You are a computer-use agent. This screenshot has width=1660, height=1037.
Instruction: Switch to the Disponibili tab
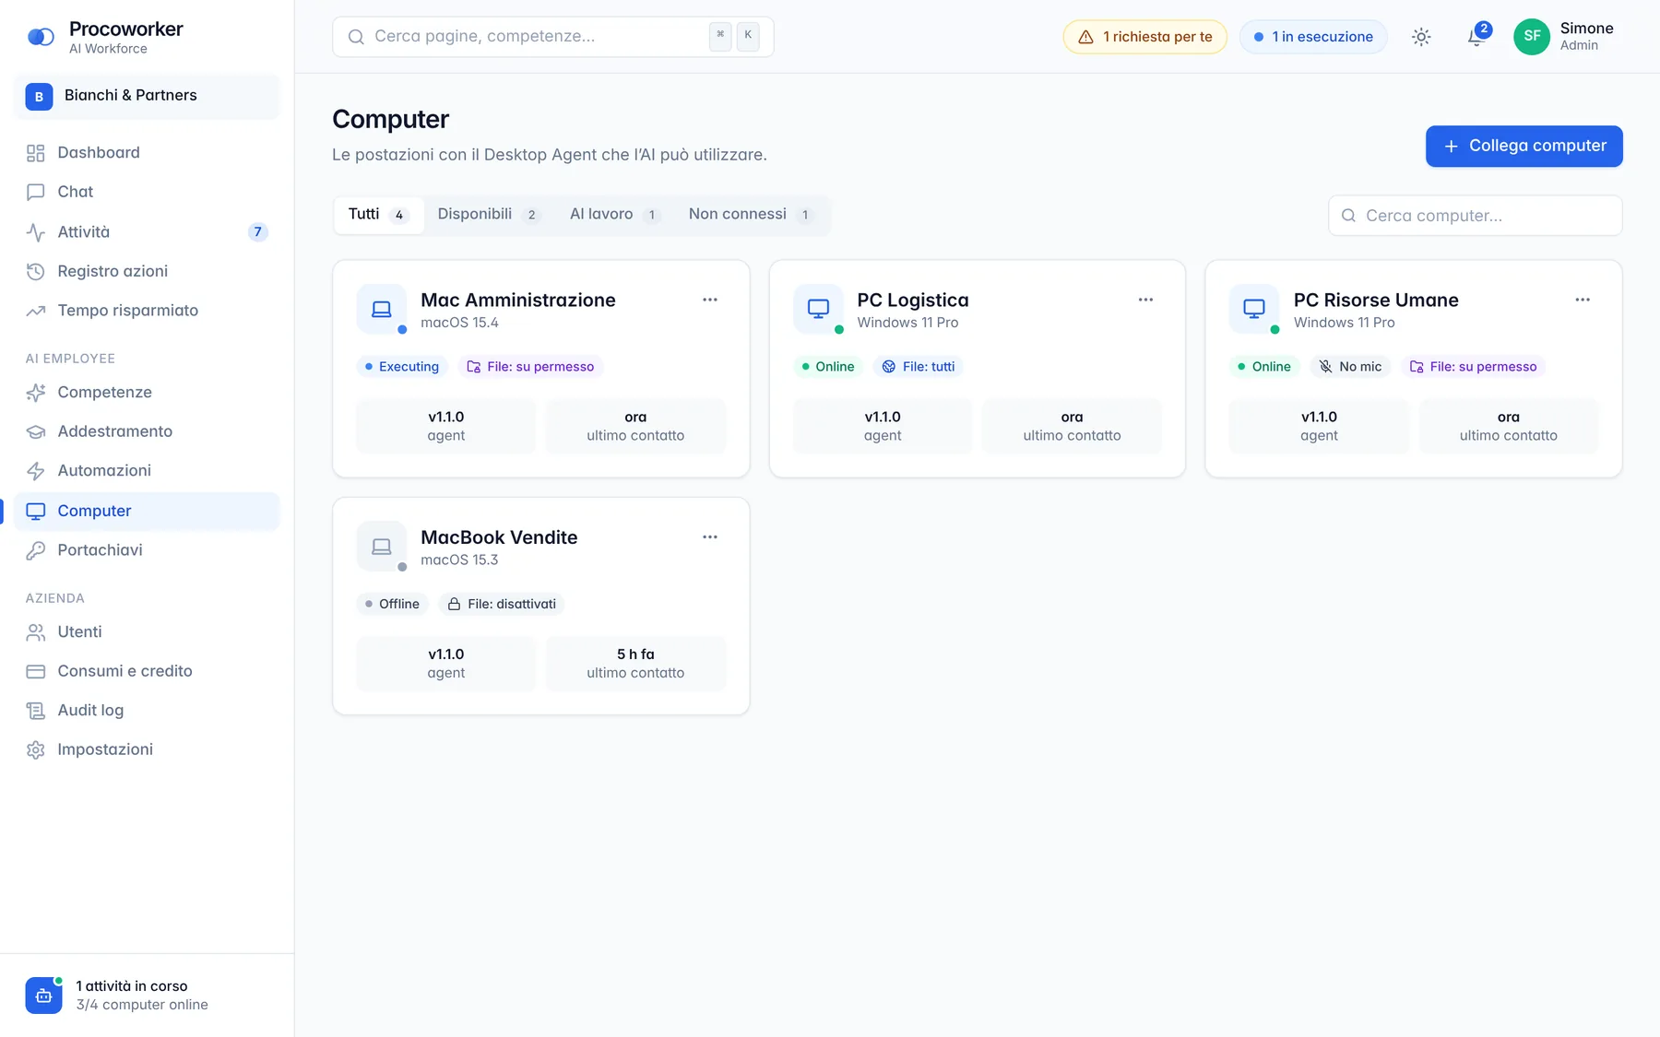489,215
